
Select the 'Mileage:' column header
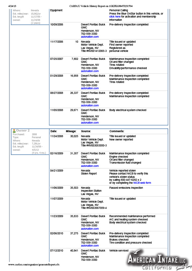pos(71,131)
